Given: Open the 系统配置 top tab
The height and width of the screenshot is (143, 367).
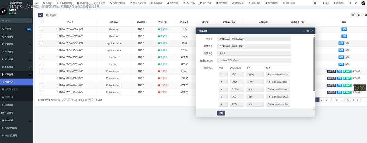Looking at the screenshot, I should point(156,3).
